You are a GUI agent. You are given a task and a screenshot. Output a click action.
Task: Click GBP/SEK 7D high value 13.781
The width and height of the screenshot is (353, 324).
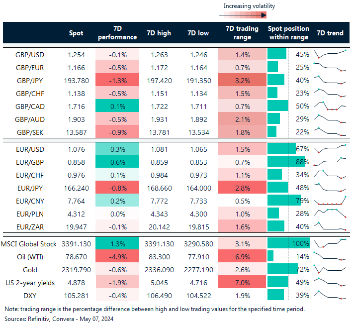pos(159,132)
